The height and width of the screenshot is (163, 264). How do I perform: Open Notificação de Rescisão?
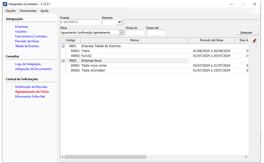31,87
